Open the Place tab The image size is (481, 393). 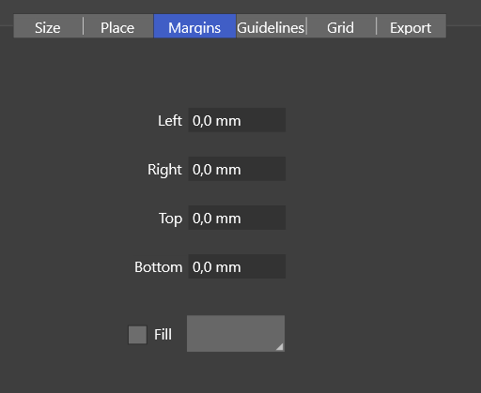coord(118,26)
